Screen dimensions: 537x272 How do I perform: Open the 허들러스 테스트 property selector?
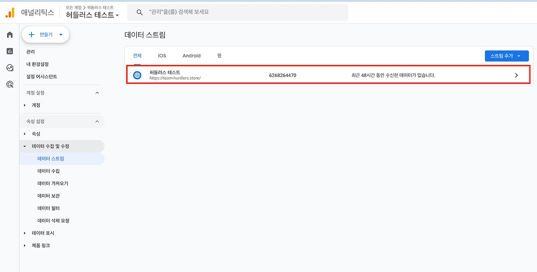[92, 15]
